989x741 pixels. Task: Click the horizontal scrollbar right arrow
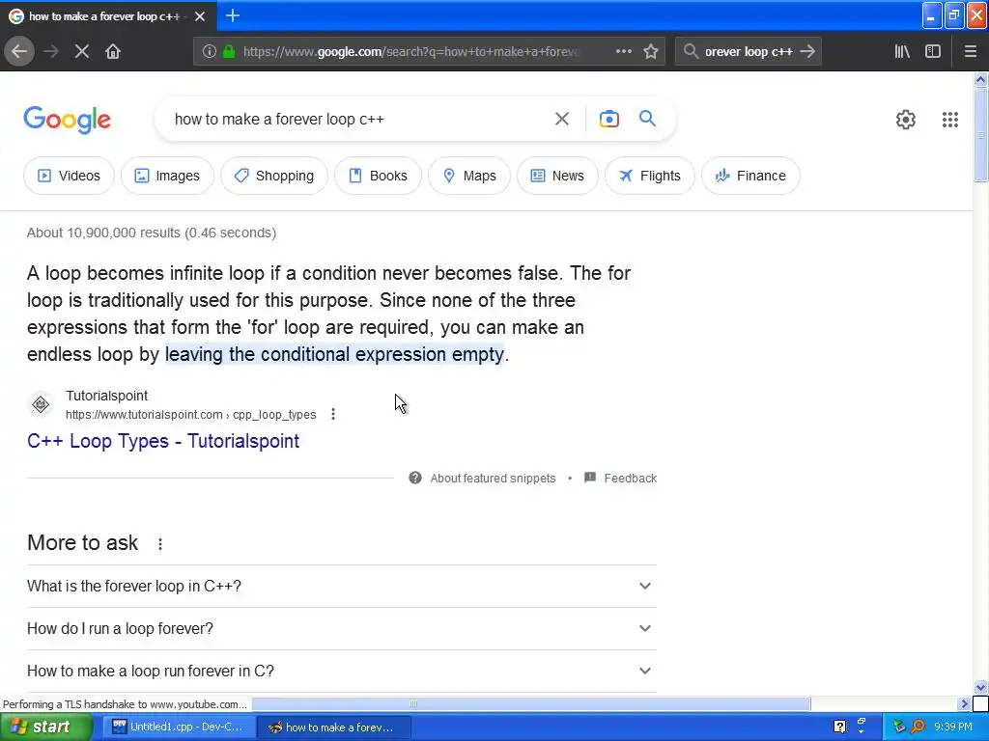pyautogui.click(x=964, y=703)
